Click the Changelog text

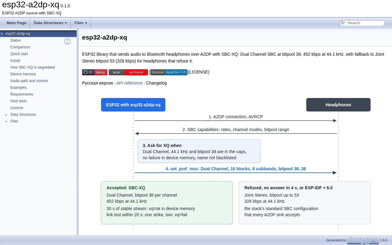pyautogui.click(x=156, y=83)
